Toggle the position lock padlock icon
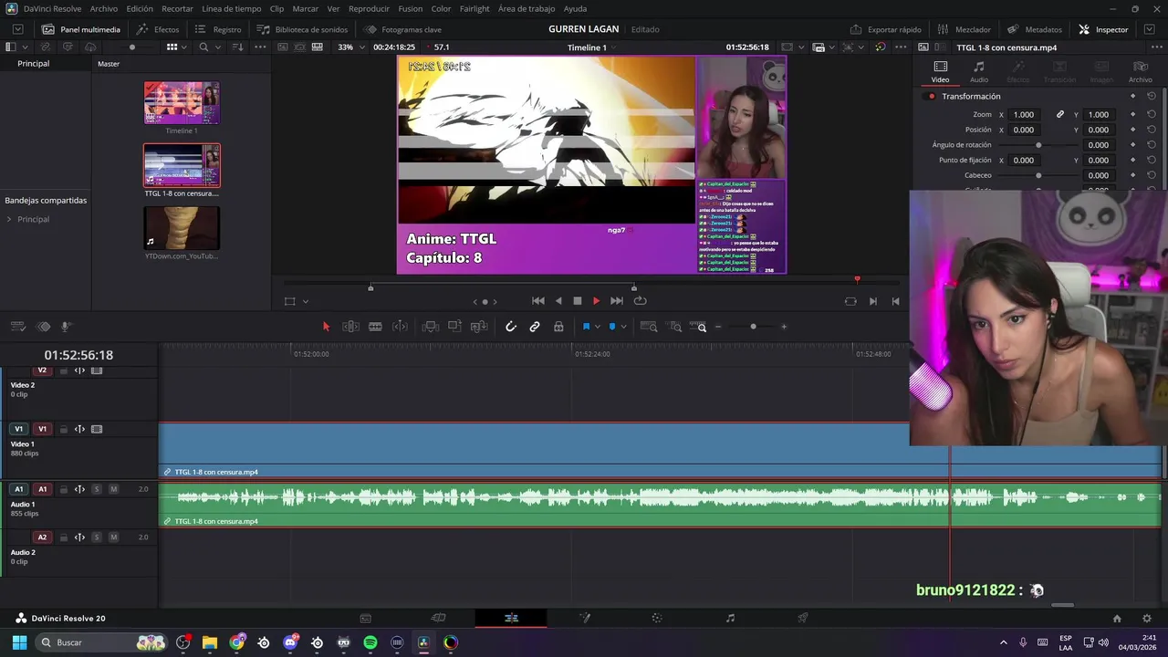Viewport: 1168px width, 657px height. coord(558,327)
